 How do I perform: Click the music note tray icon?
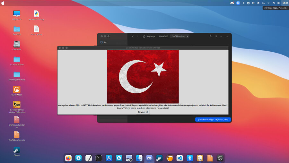(274, 3)
